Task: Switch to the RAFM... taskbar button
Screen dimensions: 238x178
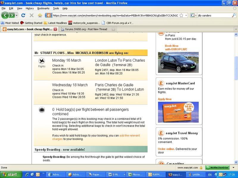Action: click(156, 175)
